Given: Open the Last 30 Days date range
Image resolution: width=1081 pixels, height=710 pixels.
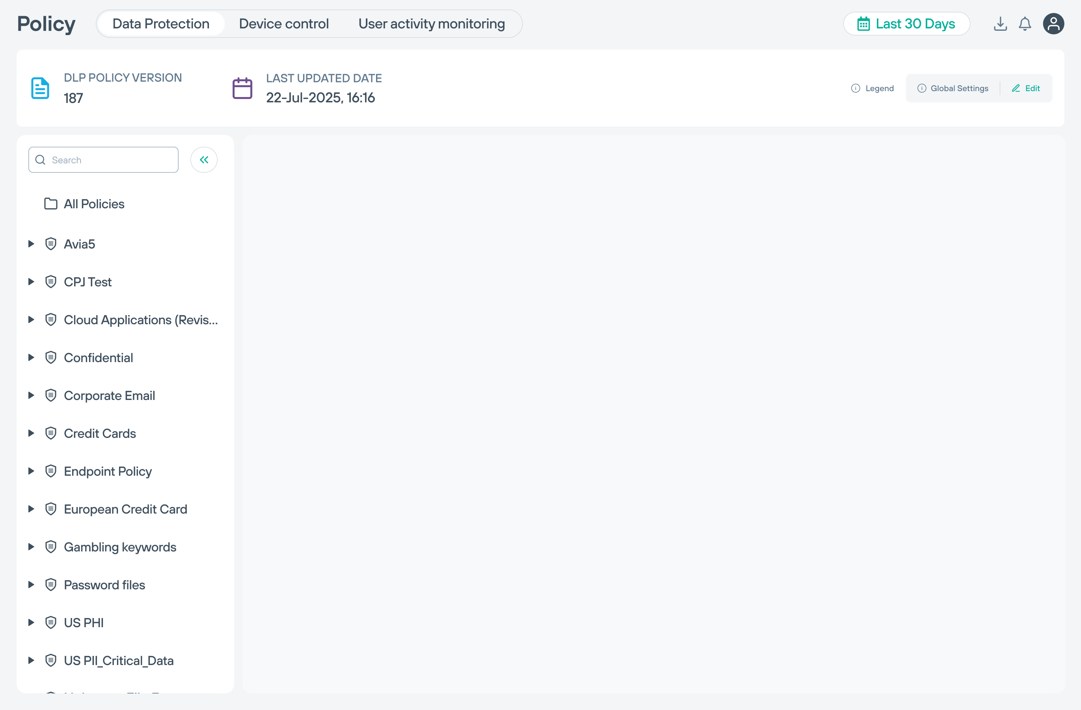Looking at the screenshot, I should coord(907,24).
